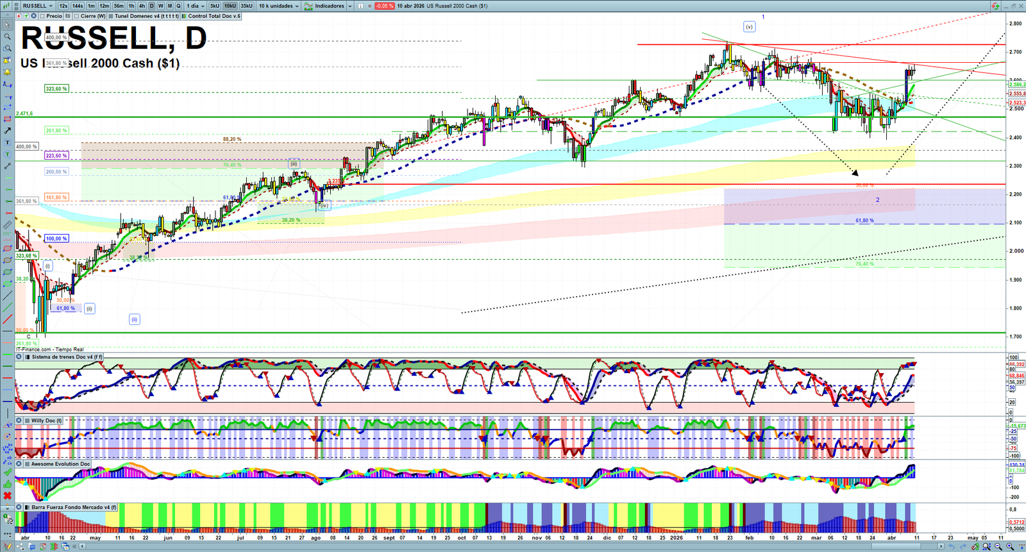Expand the arrow next to Indicadores
This screenshot has width=1026, height=552.
[350, 6]
